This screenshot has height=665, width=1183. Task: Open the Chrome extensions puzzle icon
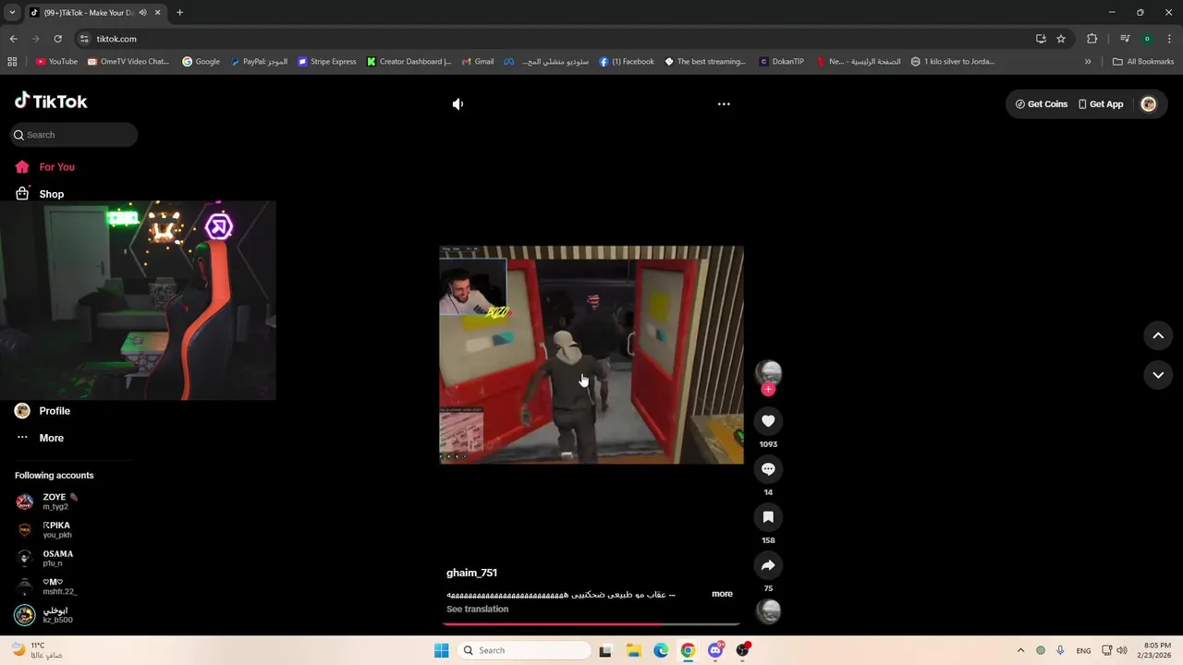(1092, 39)
